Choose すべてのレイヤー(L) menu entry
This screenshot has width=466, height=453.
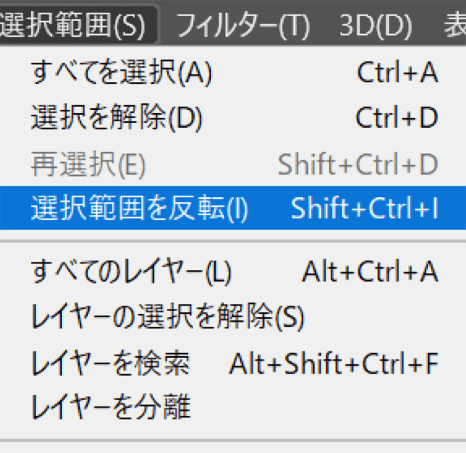[x=131, y=272]
